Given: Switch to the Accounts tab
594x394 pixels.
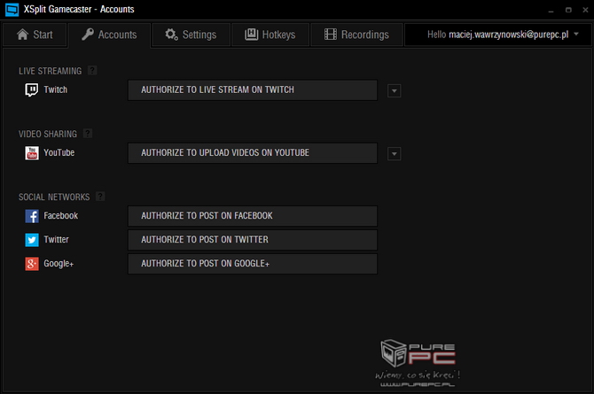Looking at the screenshot, I should [109, 35].
